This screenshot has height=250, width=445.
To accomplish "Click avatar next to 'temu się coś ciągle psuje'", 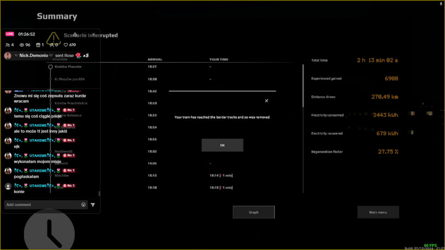I will click(8, 110).
